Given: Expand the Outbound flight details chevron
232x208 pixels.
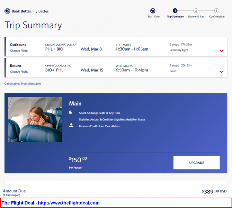Looking at the screenshot, I should coord(221,51).
